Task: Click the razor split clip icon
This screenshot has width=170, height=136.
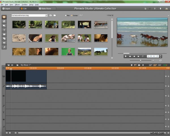Action: (135, 65)
